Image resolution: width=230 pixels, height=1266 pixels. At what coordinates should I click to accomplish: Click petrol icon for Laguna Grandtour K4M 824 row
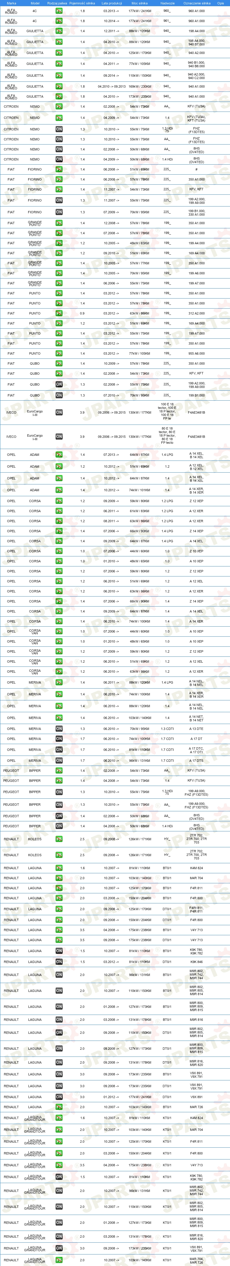click(59, 1118)
